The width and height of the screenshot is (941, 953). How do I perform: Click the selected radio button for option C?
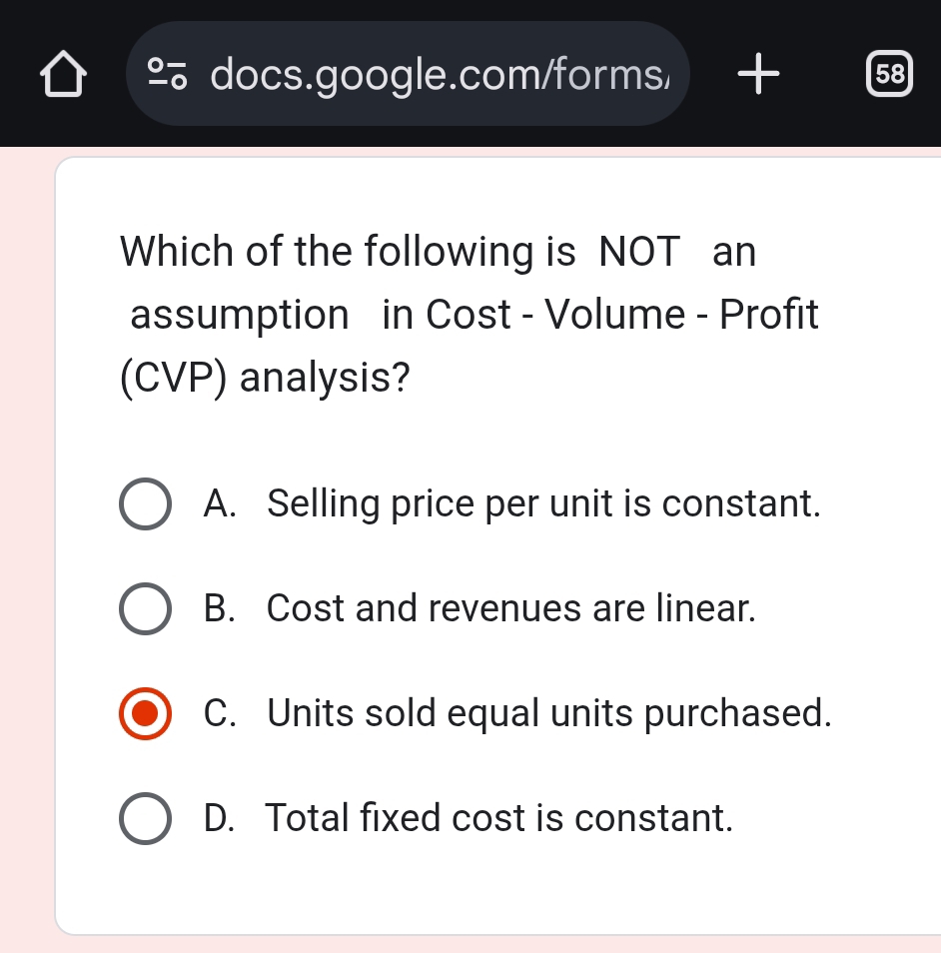[x=145, y=714]
